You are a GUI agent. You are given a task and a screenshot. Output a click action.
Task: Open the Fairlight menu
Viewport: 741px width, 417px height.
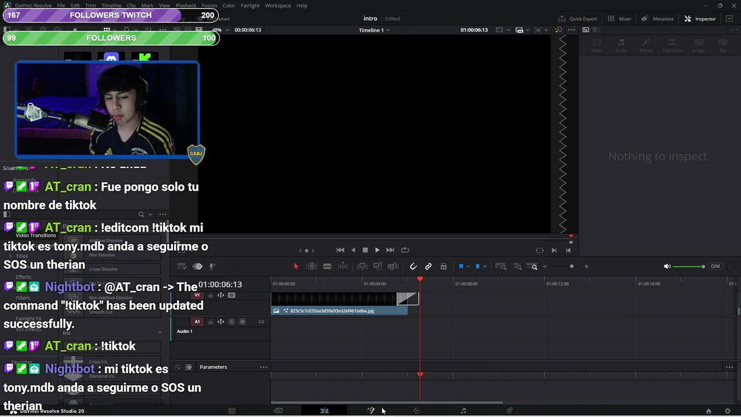pos(250,5)
